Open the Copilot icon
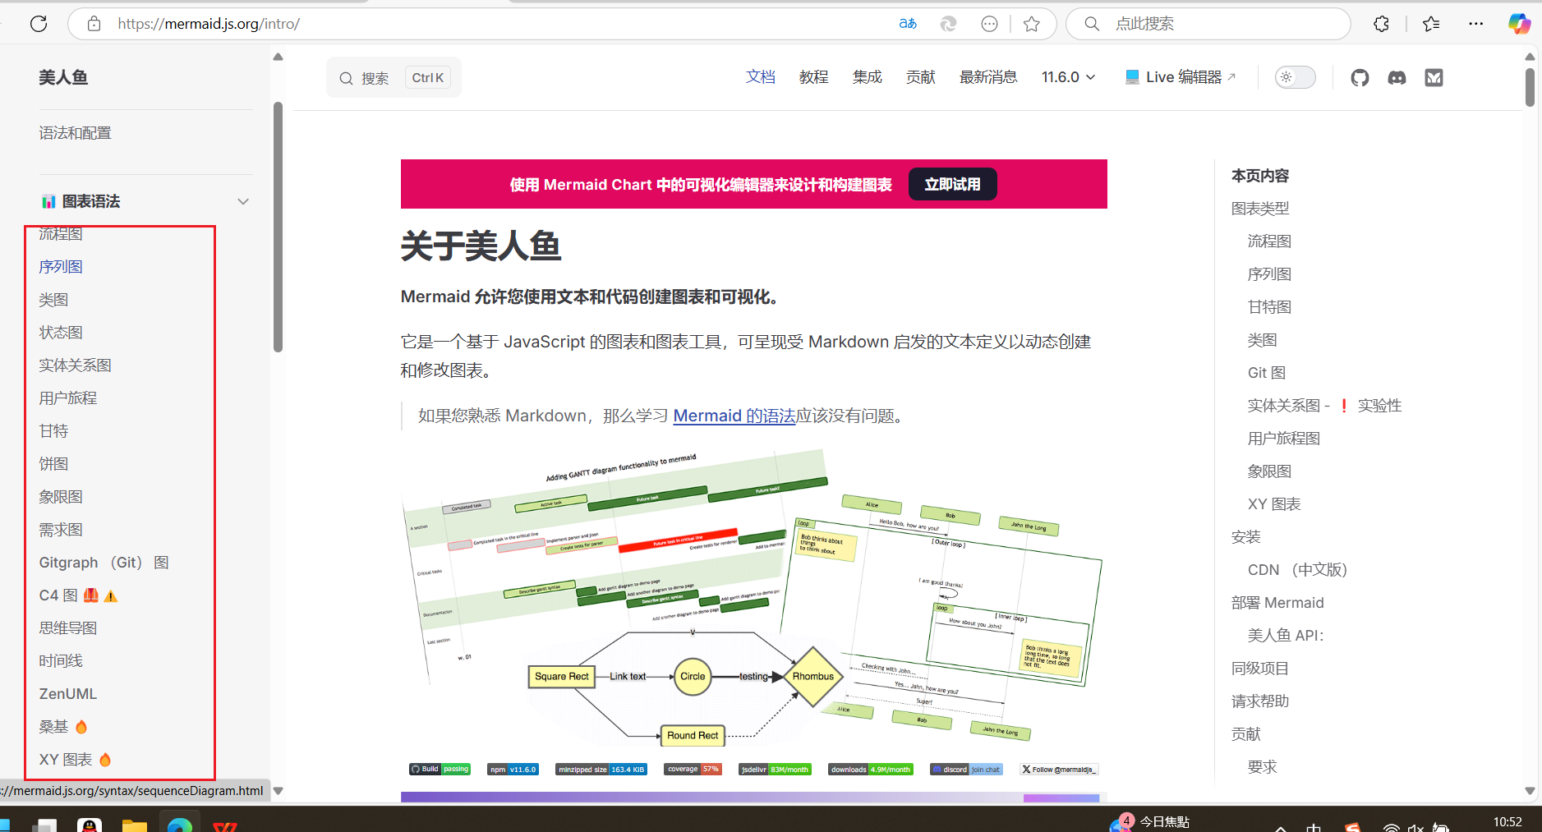 [x=1519, y=24]
